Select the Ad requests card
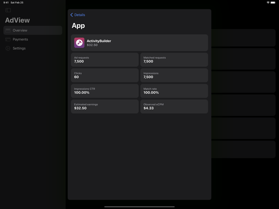 click(105, 60)
